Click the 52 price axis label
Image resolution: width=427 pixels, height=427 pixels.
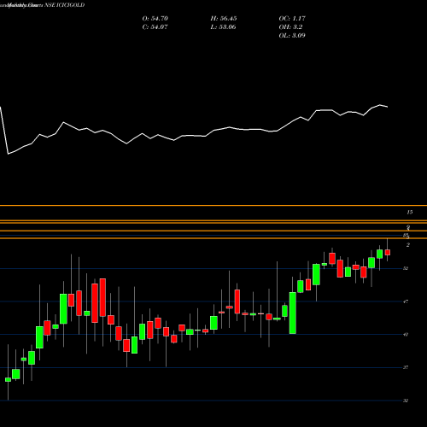click(x=406, y=268)
